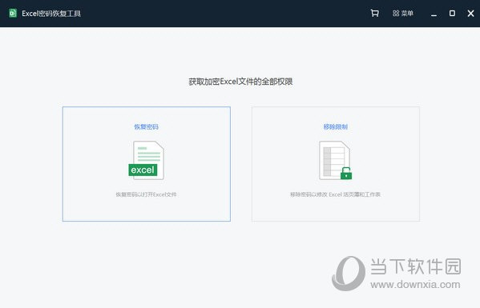This screenshot has height=308, width=480.
Task: Close the Excel password recovery window
Action: 471,13
